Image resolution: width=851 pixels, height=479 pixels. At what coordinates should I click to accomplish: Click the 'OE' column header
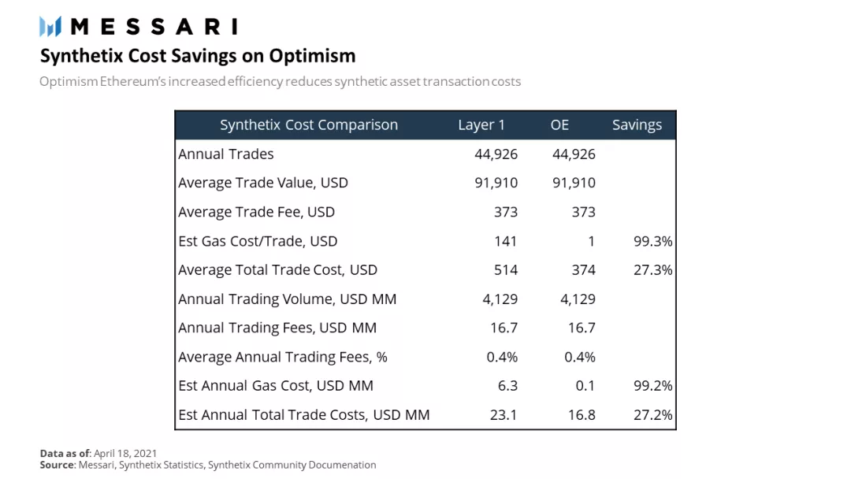pyautogui.click(x=559, y=125)
